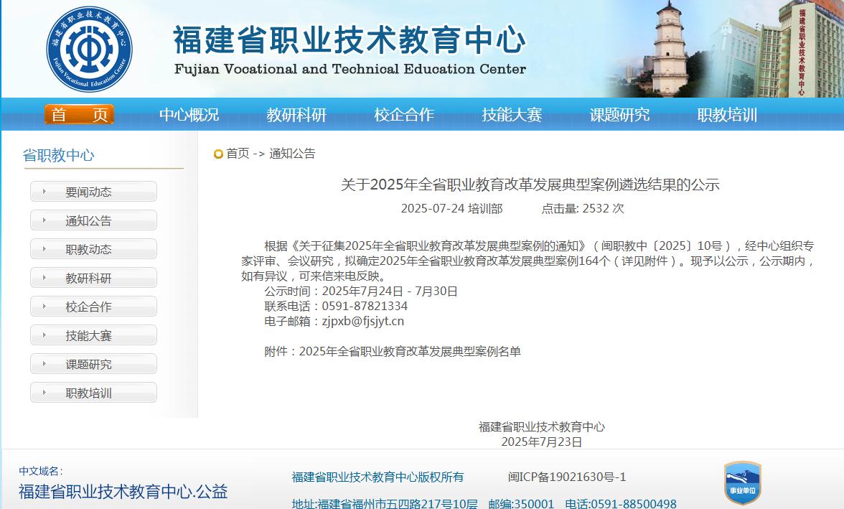
Task: Click the arrow beside sidebar 职教动态
Action: (x=44, y=249)
